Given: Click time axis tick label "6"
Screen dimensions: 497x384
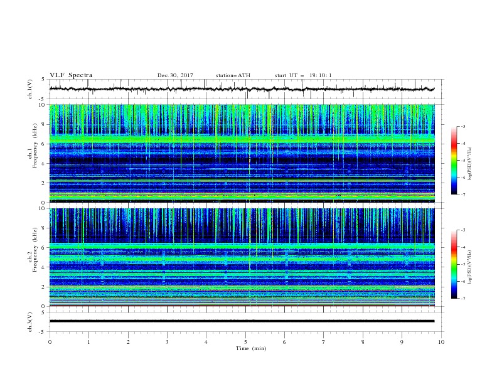Looking at the screenshot, I should click(284, 342).
